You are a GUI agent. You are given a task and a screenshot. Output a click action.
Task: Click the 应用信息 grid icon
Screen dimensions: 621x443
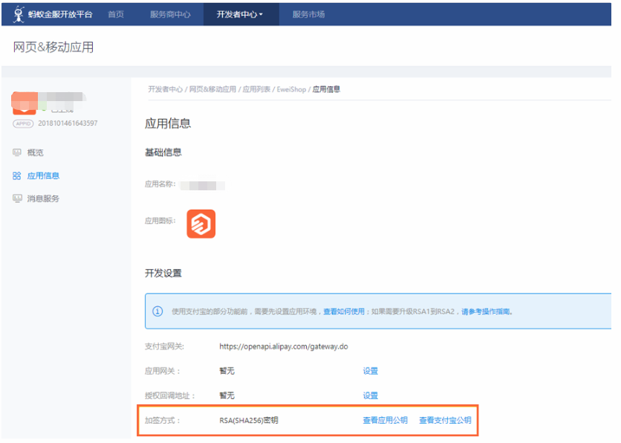(x=16, y=176)
